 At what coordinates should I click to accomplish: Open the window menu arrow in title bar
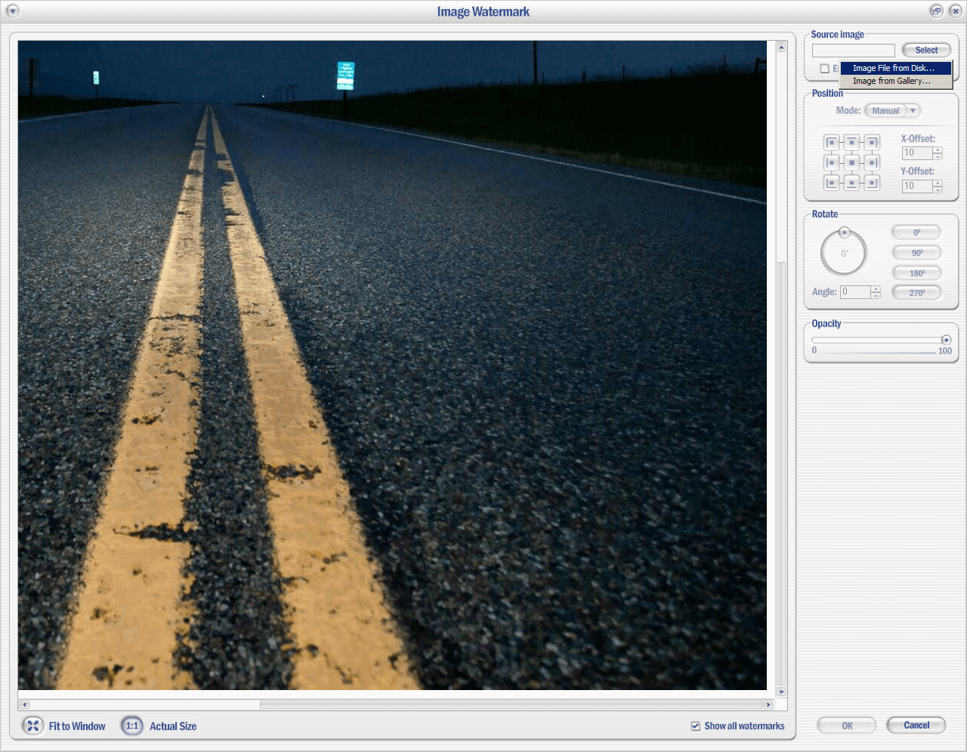(x=13, y=11)
